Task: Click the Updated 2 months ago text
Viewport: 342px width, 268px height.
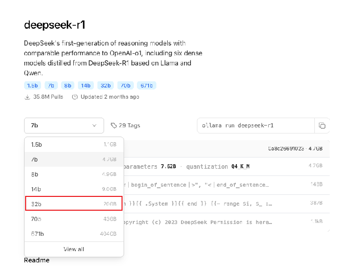Action: 110,97
